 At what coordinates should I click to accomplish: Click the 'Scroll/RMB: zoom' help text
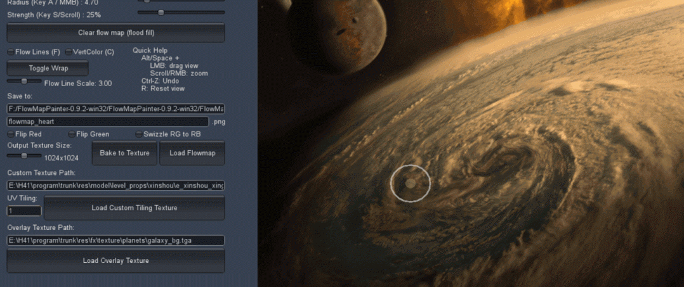[179, 73]
